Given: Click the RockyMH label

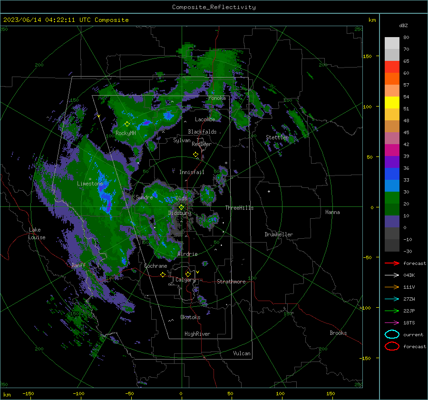Looking at the screenshot, I should pyautogui.click(x=126, y=133).
